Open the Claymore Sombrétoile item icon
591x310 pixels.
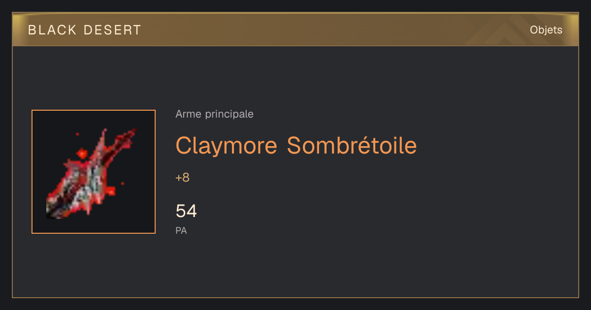pos(94,172)
